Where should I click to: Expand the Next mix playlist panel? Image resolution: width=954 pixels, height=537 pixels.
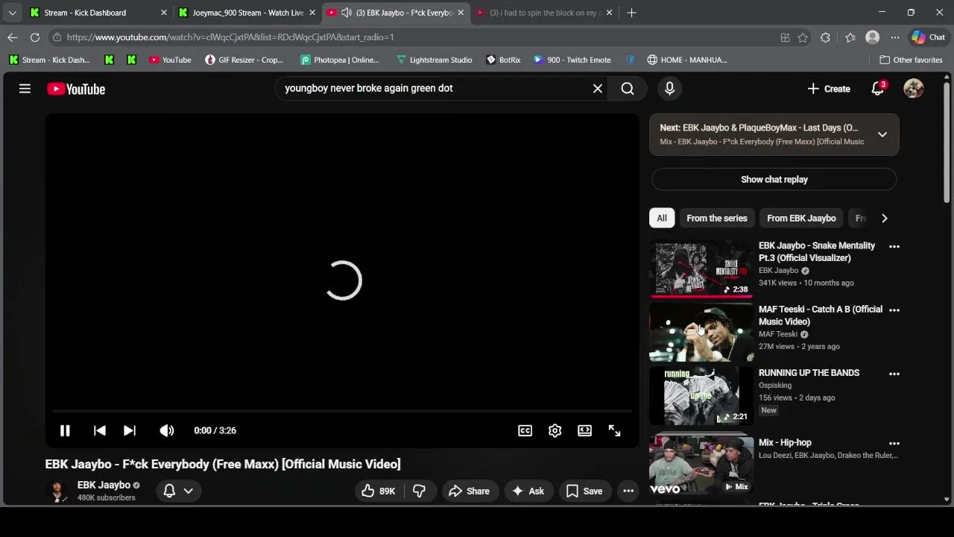(x=882, y=134)
